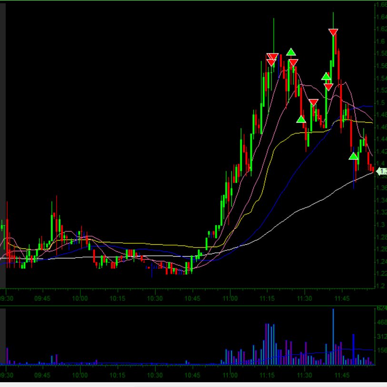Select lower red marker of the overlapping pair near 11:17

tap(271, 63)
